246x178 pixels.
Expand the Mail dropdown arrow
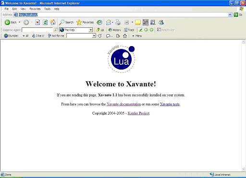pyautogui.click(x=112, y=23)
